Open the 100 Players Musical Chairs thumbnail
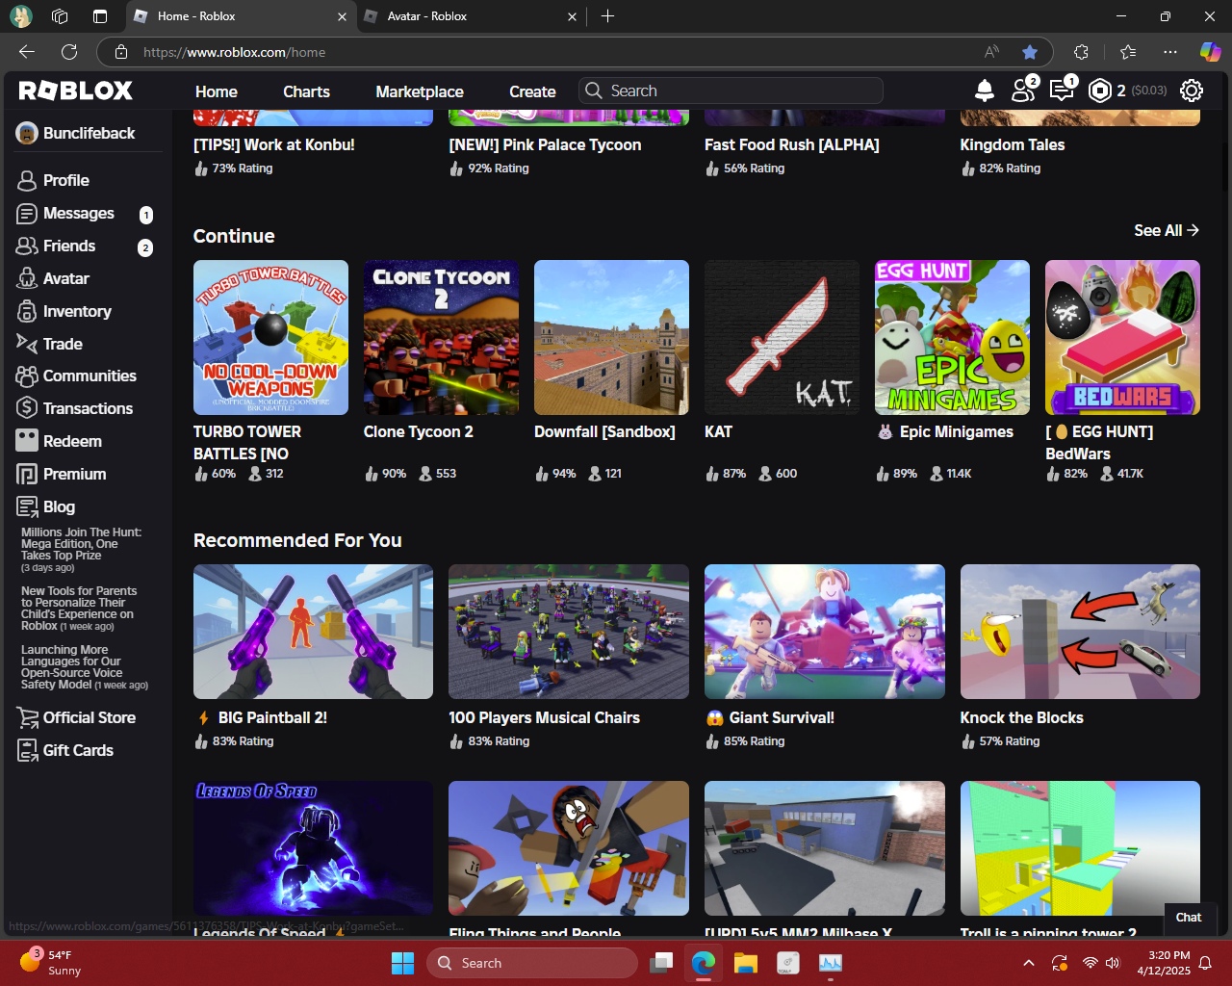Viewport: 1232px width, 986px height. pyautogui.click(x=569, y=632)
